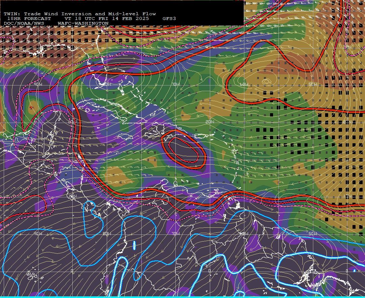The image size is (365, 298).
Task: Select the 70W label north of Hispaniola
Action: coord(175,84)
